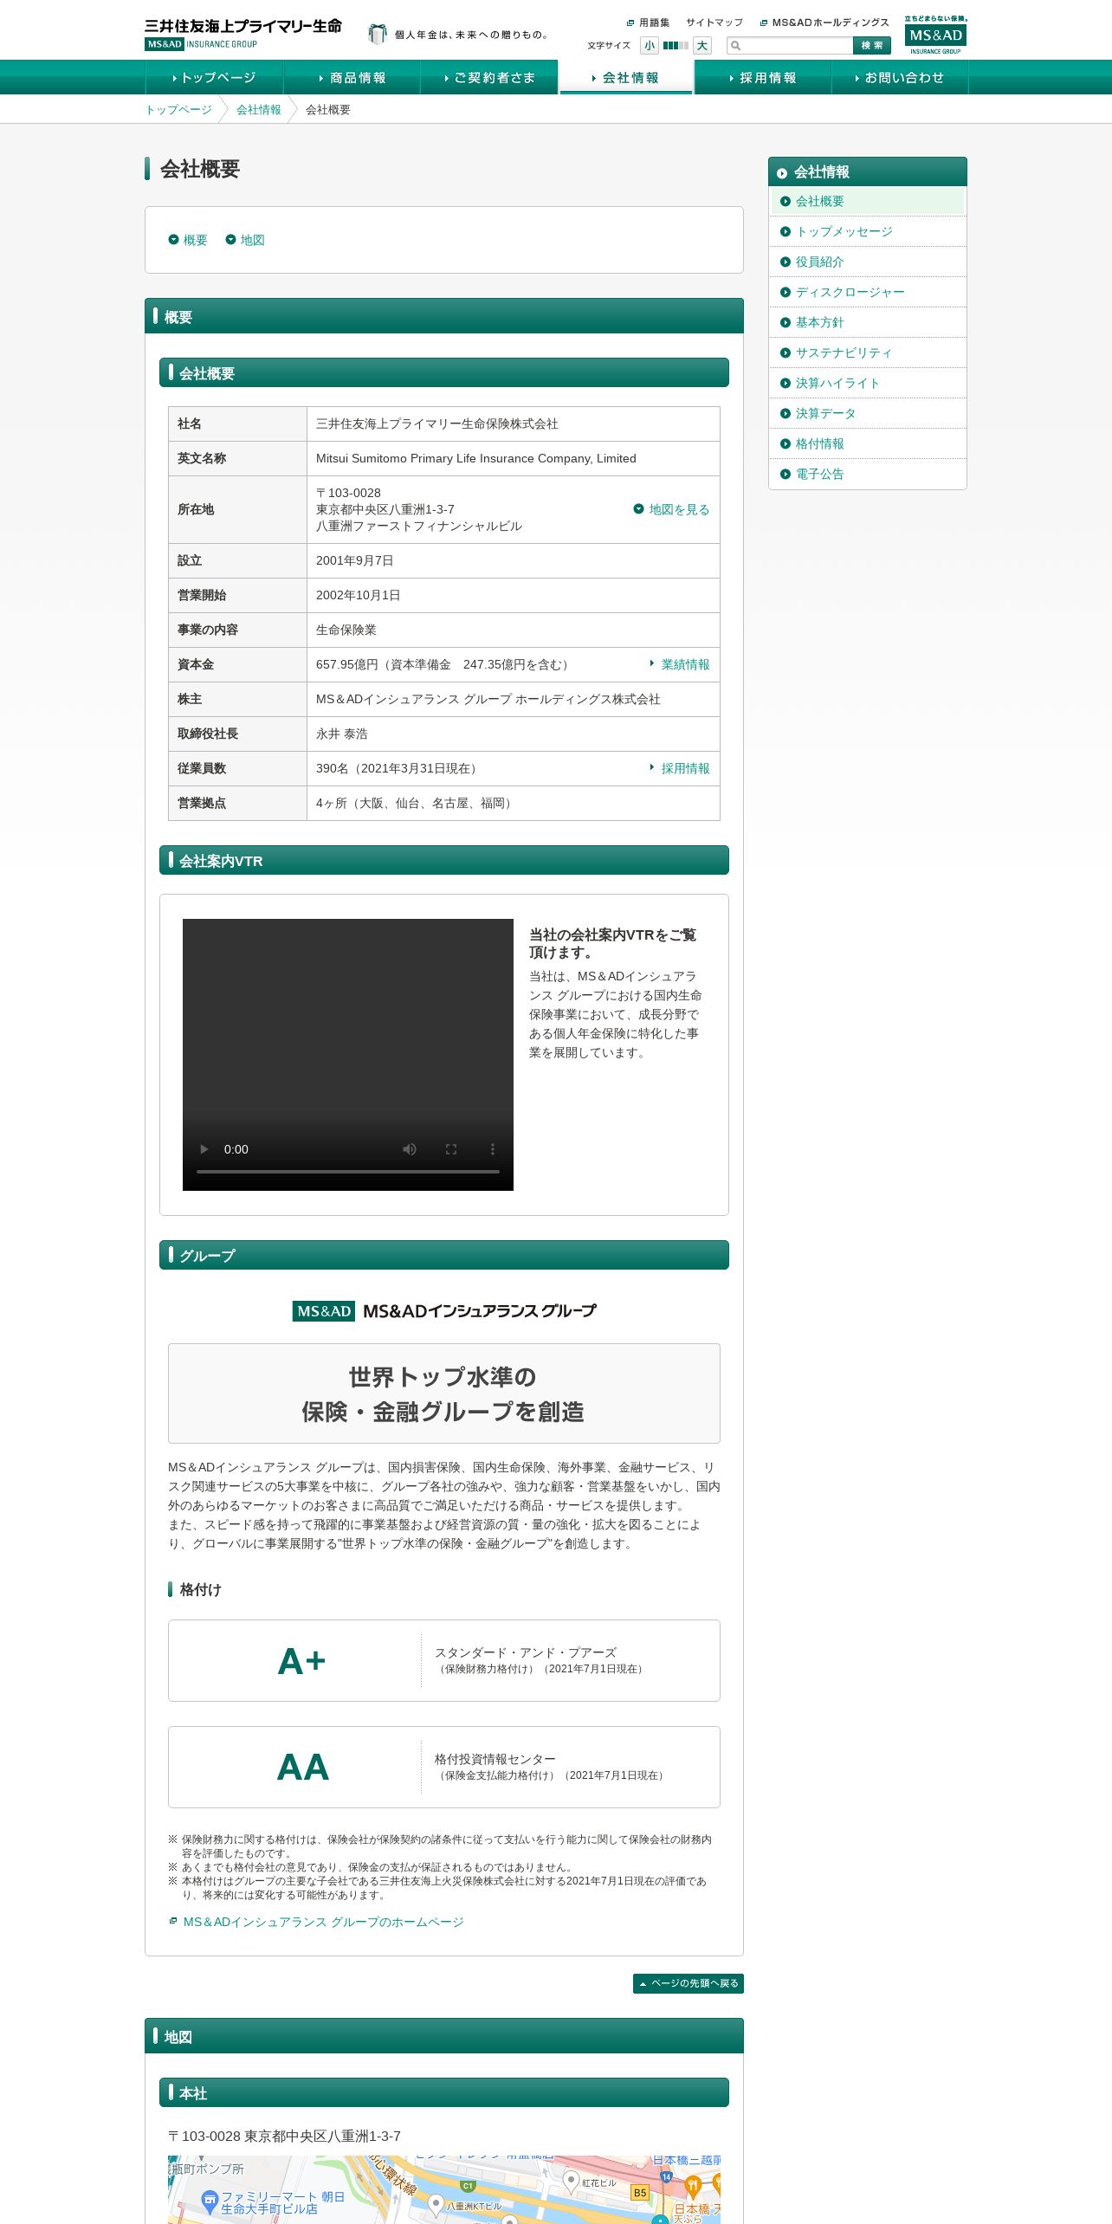Open the 用語集 glossary link

(649, 23)
